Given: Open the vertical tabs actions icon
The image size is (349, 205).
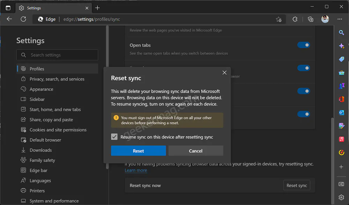Looking at the screenshot, I should tap(8, 8).
